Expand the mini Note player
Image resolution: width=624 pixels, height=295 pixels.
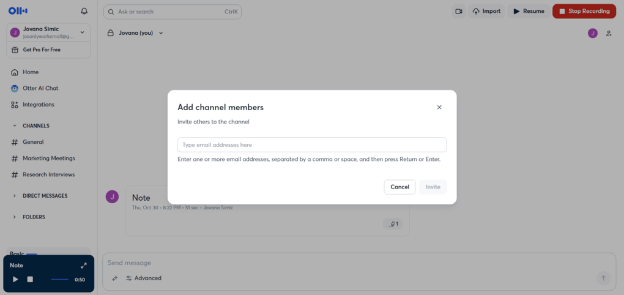pyautogui.click(x=84, y=266)
